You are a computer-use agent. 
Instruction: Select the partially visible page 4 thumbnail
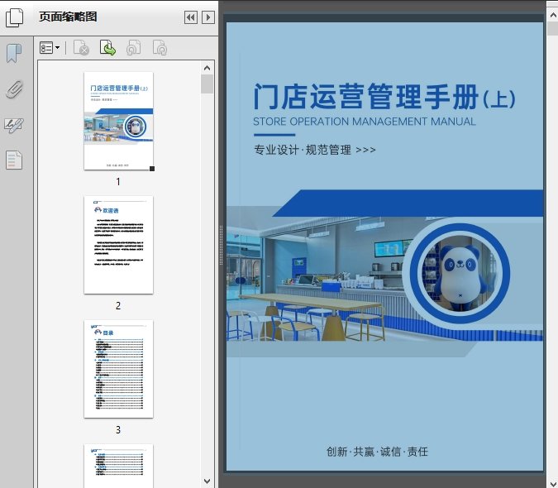118,466
